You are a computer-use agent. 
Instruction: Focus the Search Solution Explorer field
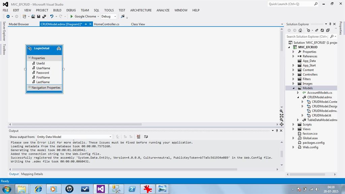311,36
